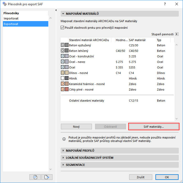Click the hatch icon for Dřevo - nosné

coord(63,73)
